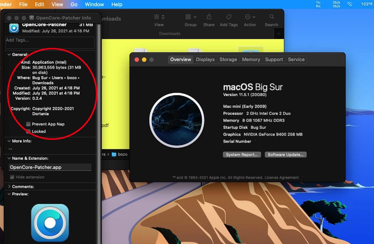Click the OpenCore-Patcher.app name field
Viewport: 374px width, 244px height.
50,167
